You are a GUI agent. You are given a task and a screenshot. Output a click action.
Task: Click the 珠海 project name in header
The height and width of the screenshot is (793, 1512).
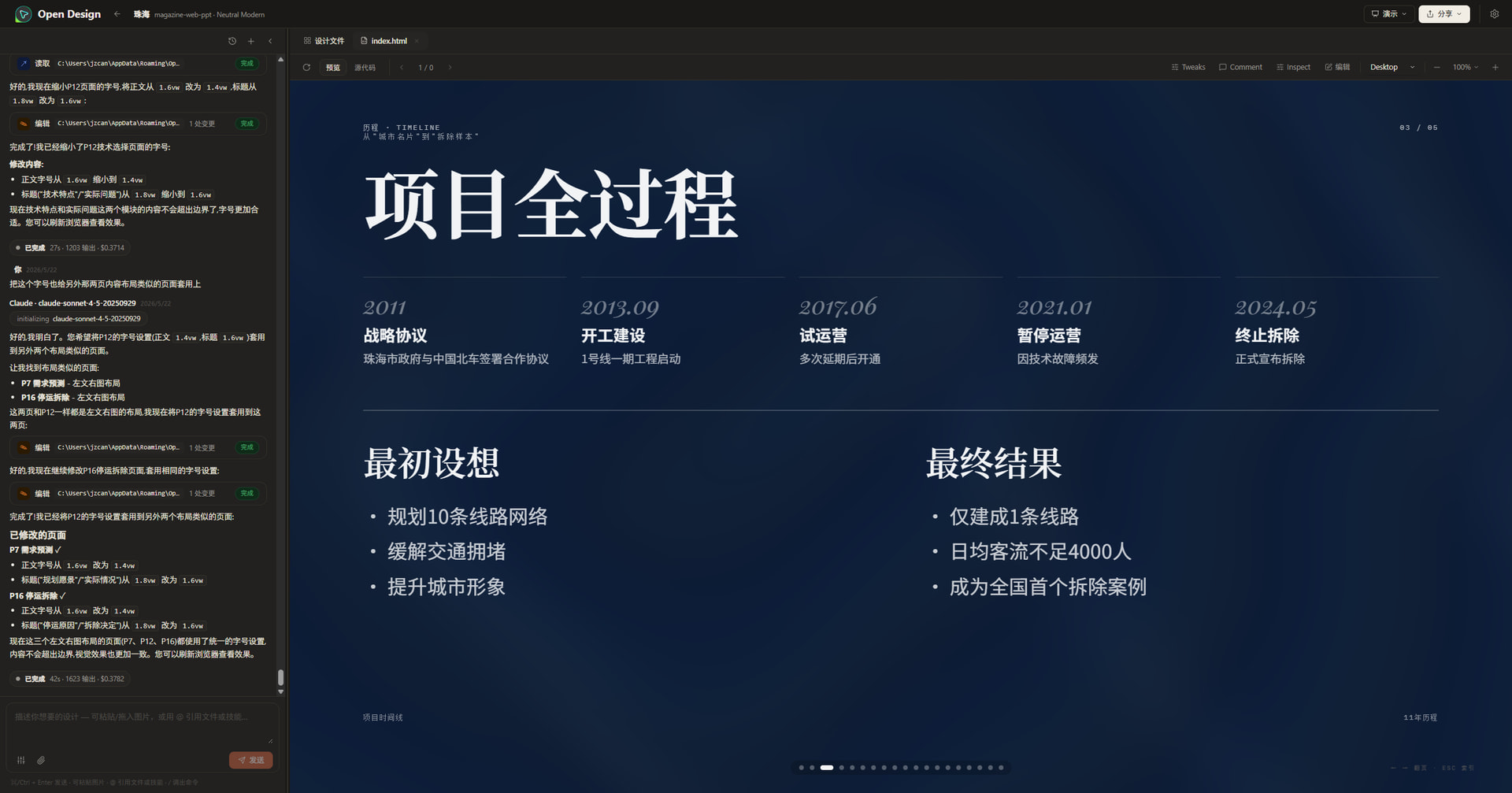(142, 14)
